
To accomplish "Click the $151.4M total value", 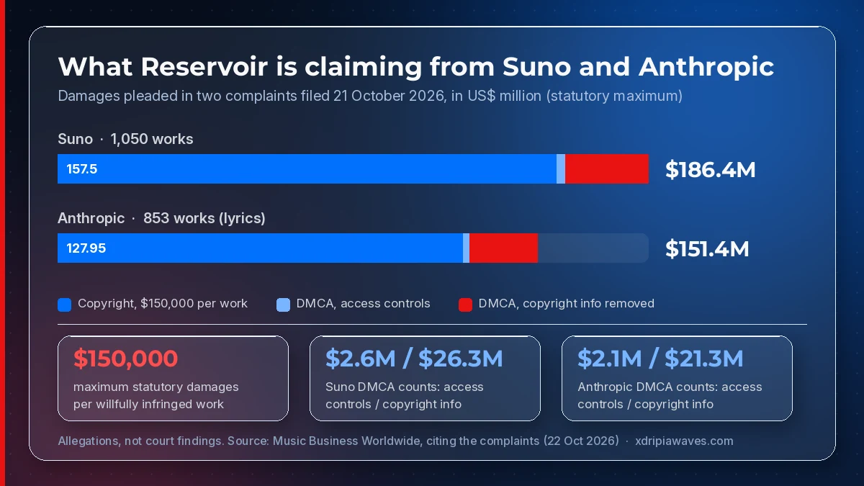I will click(707, 249).
